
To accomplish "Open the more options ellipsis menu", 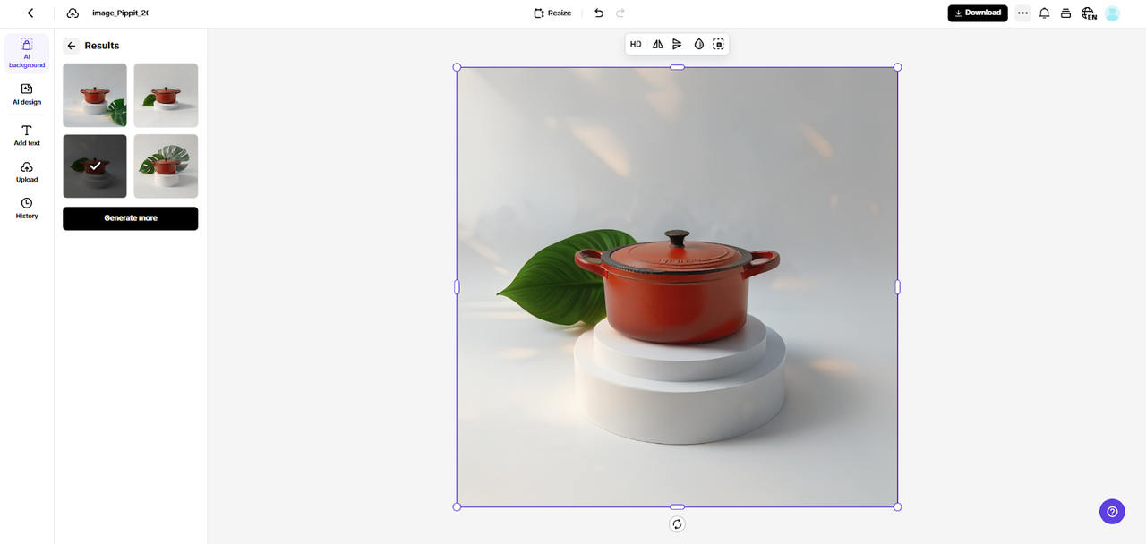I will tap(1022, 13).
